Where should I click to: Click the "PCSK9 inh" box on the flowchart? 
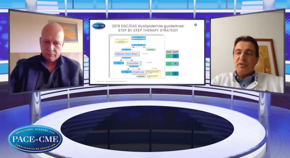pyautogui.click(x=139, y=72)
